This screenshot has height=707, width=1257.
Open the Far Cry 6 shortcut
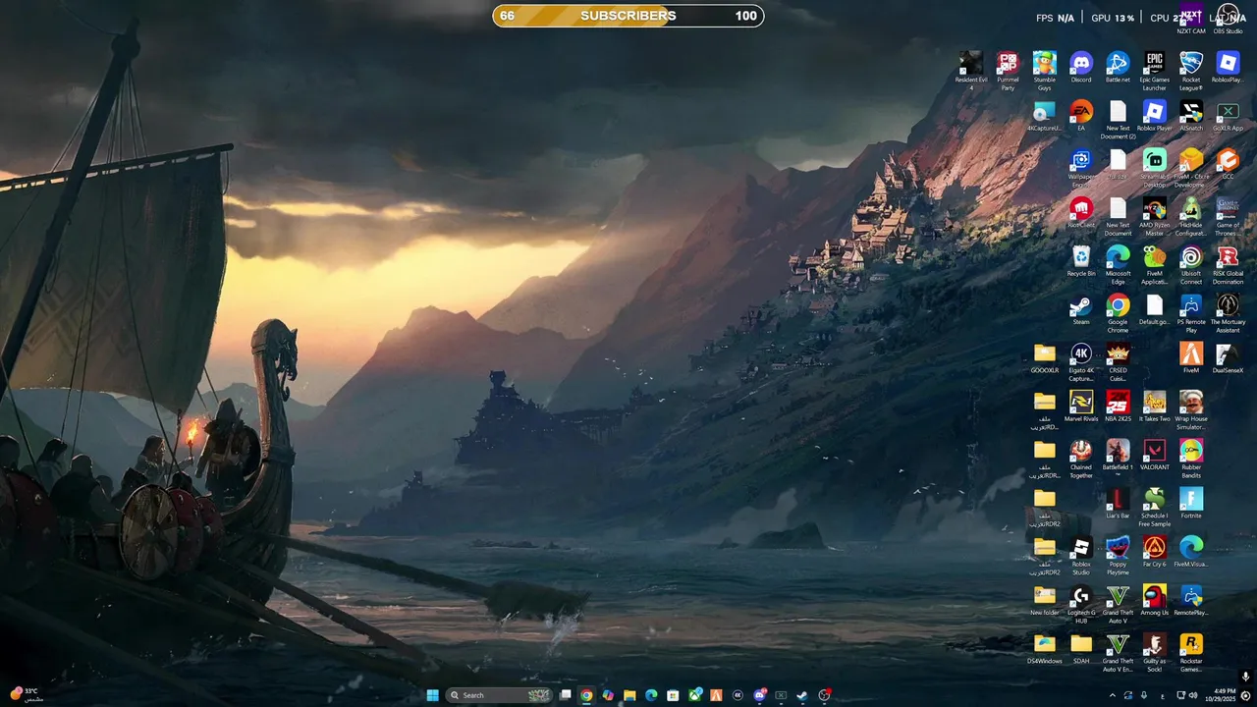[x=1154, y=549]
